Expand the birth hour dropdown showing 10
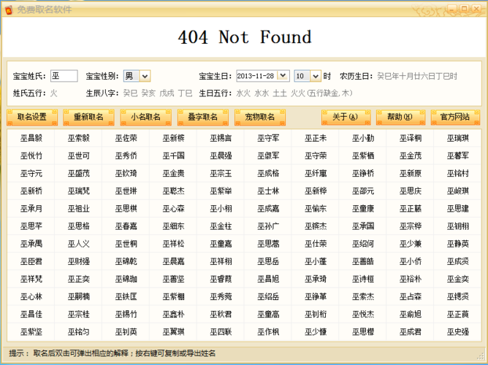 316,76
